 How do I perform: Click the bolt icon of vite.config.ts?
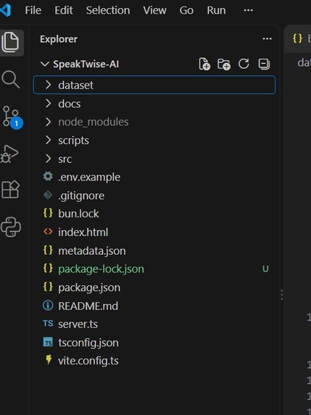(x=49, y=360)
